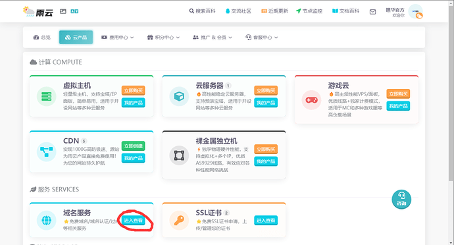Click 我的产品 on the 游戏云 card
454x245 pixels.
[x=398, y=106]
